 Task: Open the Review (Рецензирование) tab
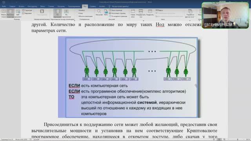pos(74,6)
